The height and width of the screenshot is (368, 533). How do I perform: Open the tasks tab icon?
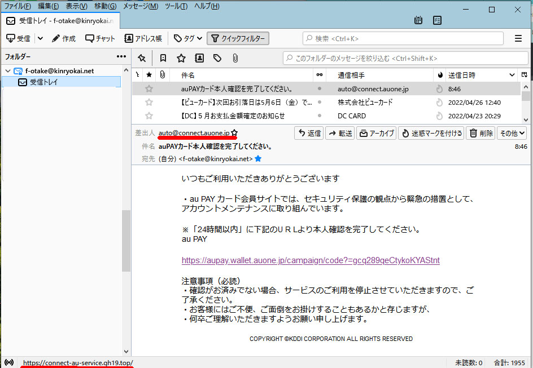click(437, 20)
